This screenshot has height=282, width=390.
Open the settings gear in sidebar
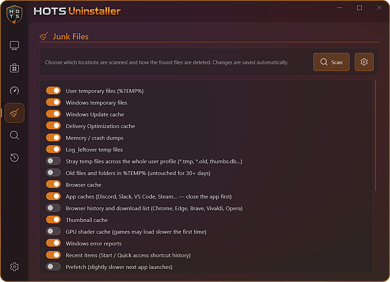click(15, 266)
